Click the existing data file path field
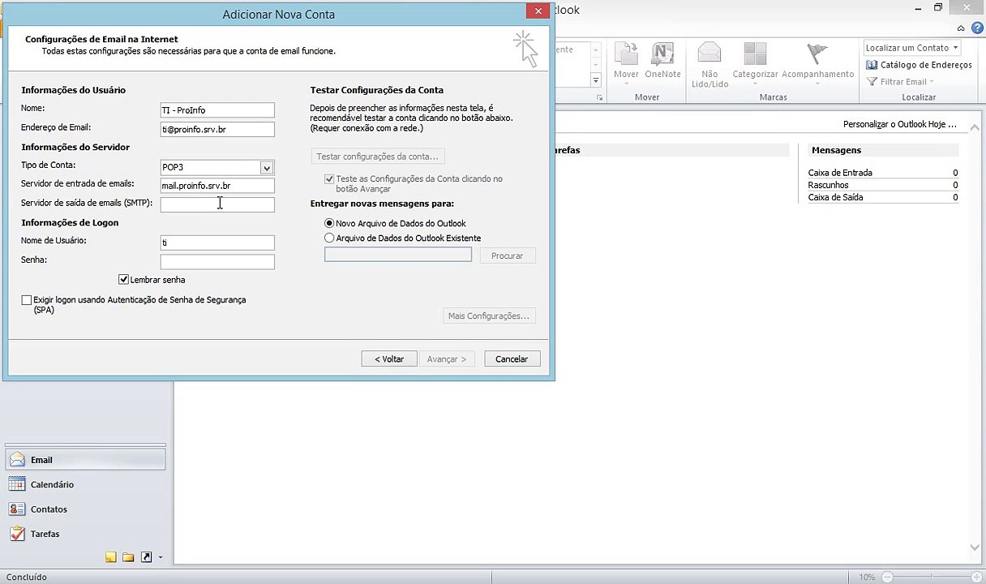Image resolution: width=986 pixels, height=584 pixels. tap(398, 255)
